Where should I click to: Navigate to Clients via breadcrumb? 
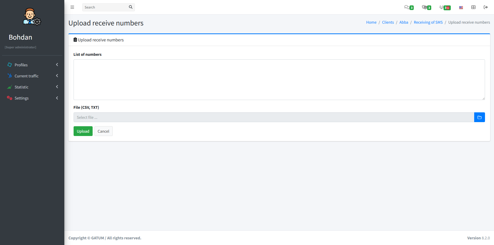tap(388, 22)
